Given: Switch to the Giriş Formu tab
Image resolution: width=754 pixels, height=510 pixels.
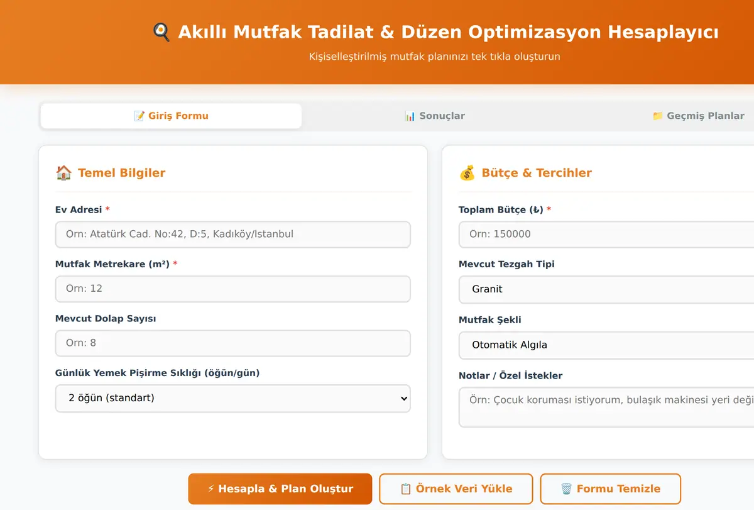Looking at the screenshot, I should 171,116.
